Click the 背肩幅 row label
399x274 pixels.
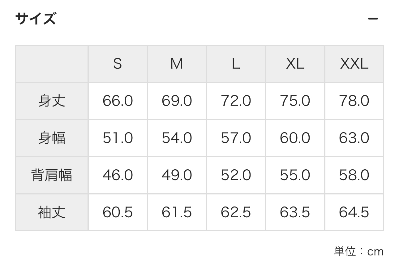(52, 175)
